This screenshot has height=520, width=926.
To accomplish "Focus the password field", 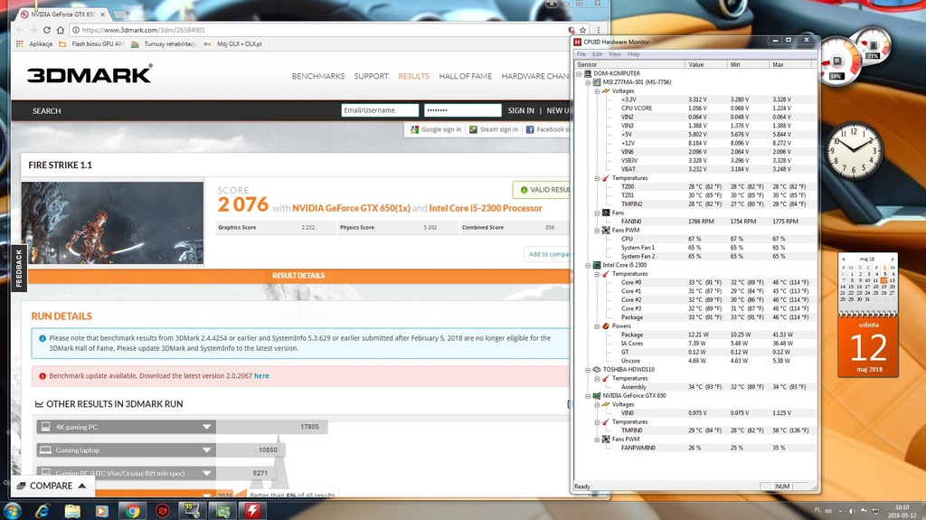I will pyautogui.click(x=462, y=110).
